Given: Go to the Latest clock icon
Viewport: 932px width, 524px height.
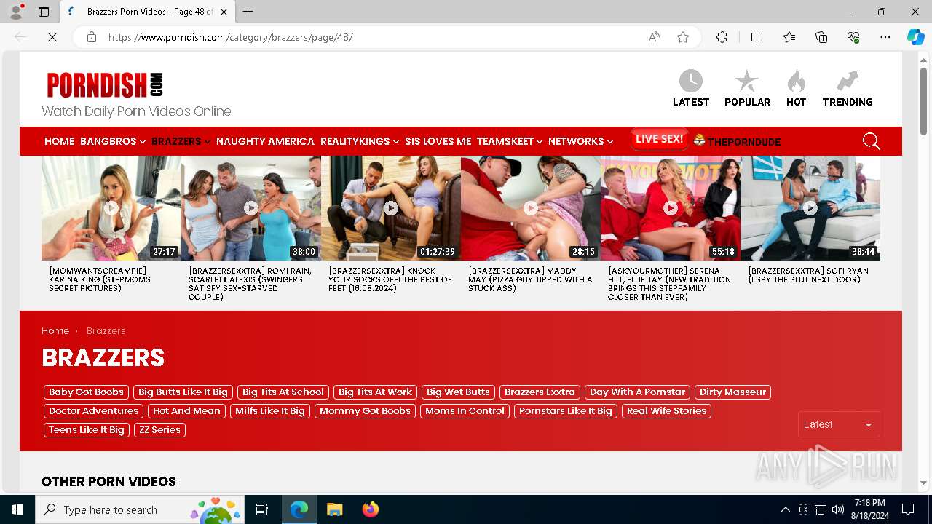Looking at the screenshot, I should coord(691,81).
